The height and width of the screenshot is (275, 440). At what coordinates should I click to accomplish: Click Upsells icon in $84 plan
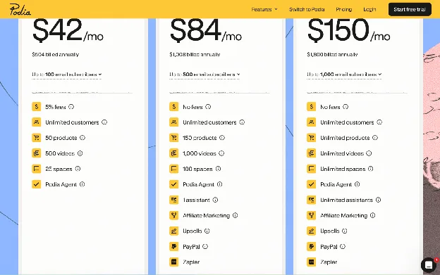coord(173,231)
